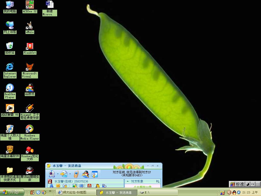Screen dimensions: 261x196
Task: Click the mobile phone message icon
Action: click(x=76, y=174)
